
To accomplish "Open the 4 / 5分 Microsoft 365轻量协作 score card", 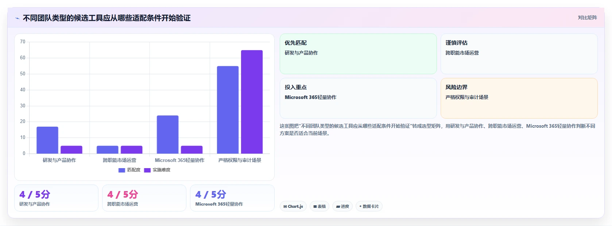I will (232, 198).
